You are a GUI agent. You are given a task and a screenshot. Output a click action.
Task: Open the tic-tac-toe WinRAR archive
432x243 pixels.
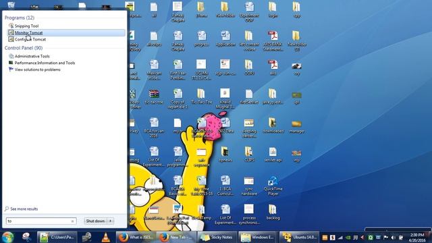154,97
